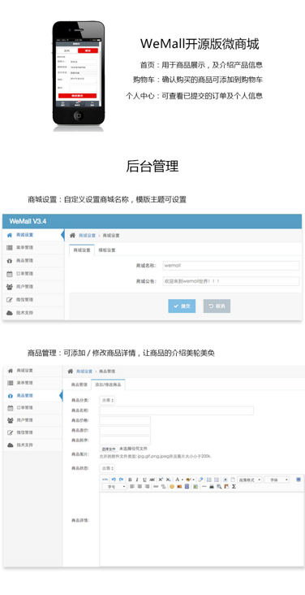Click the insert hyperlink icon

coord(156,486)
